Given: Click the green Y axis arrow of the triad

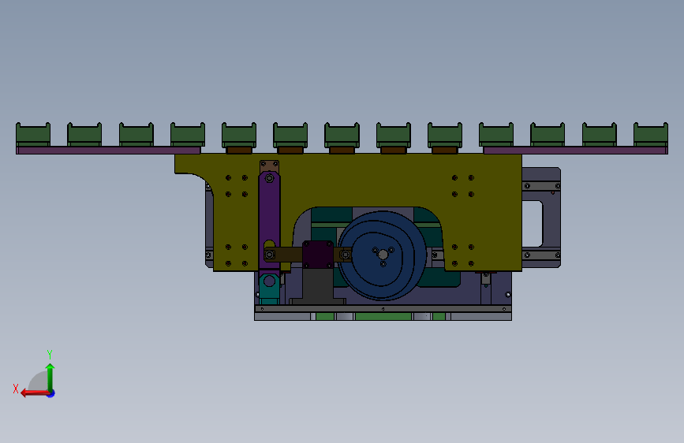Looking at the screenshot, I should 50,378.
